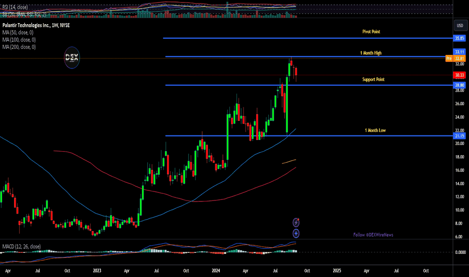Open the USD currency selector
The width and height of the screenshot is (469, 277).
tap(460, 26)
